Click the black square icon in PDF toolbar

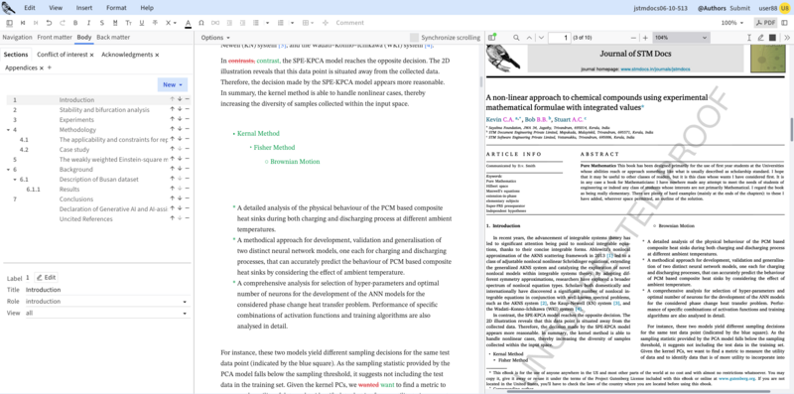(x=772, y=38)
